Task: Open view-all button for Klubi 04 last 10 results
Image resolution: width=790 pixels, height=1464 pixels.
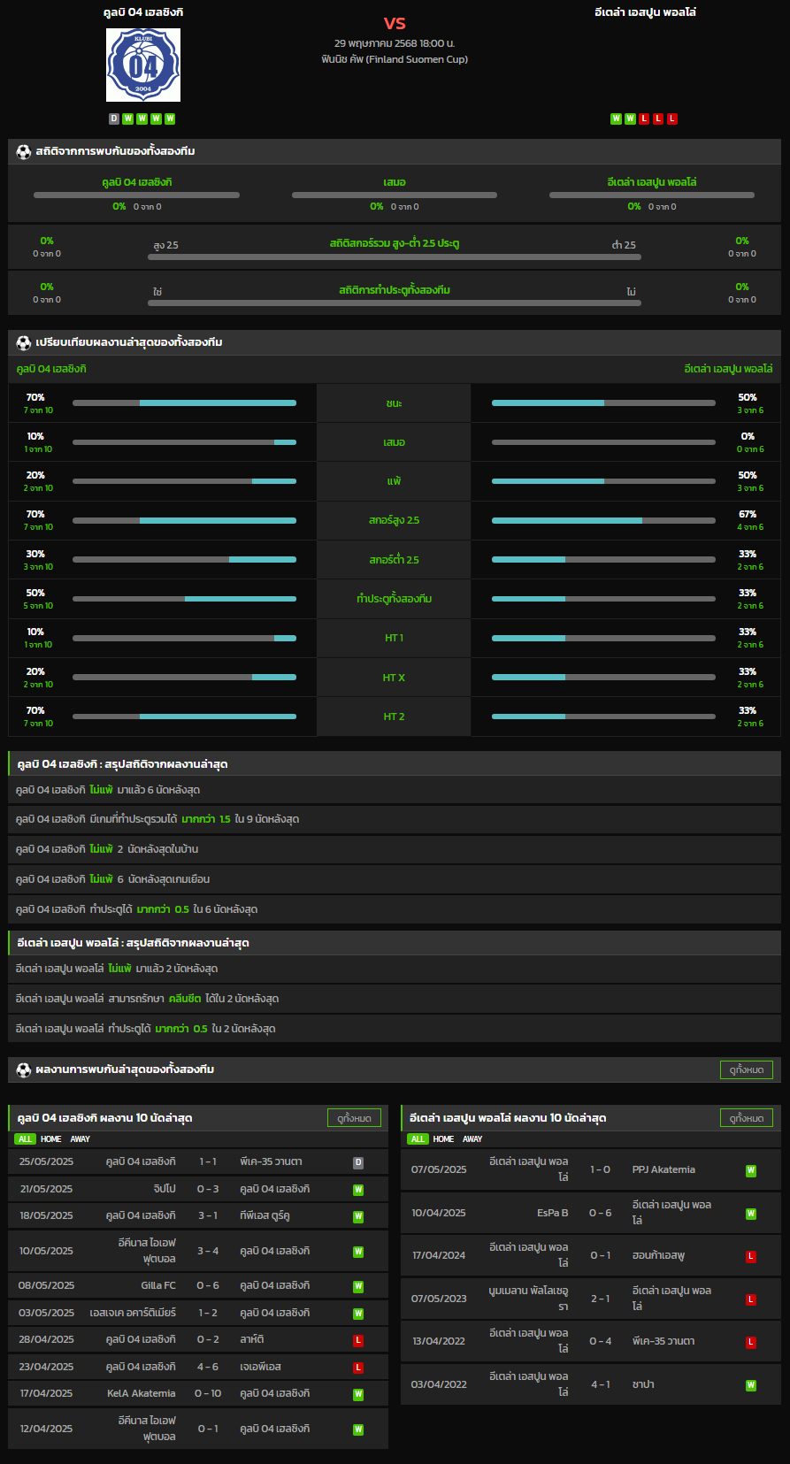Action: coord(354,1118)
